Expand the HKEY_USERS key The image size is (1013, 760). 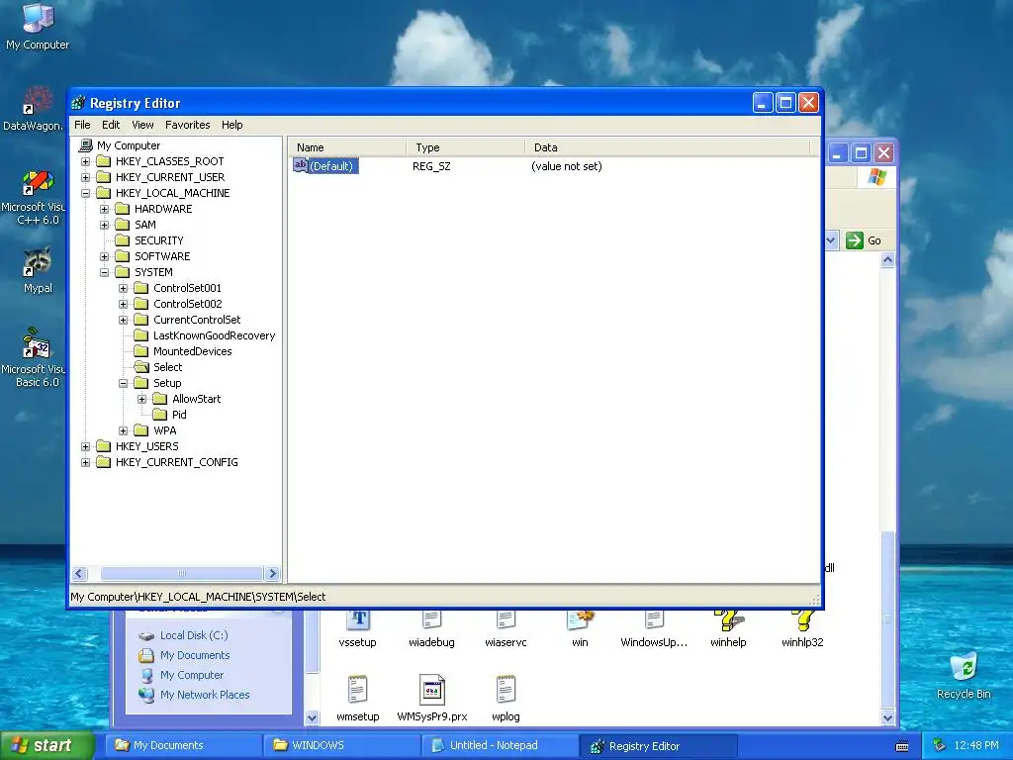pyautogui.click(x=85, y=446)
